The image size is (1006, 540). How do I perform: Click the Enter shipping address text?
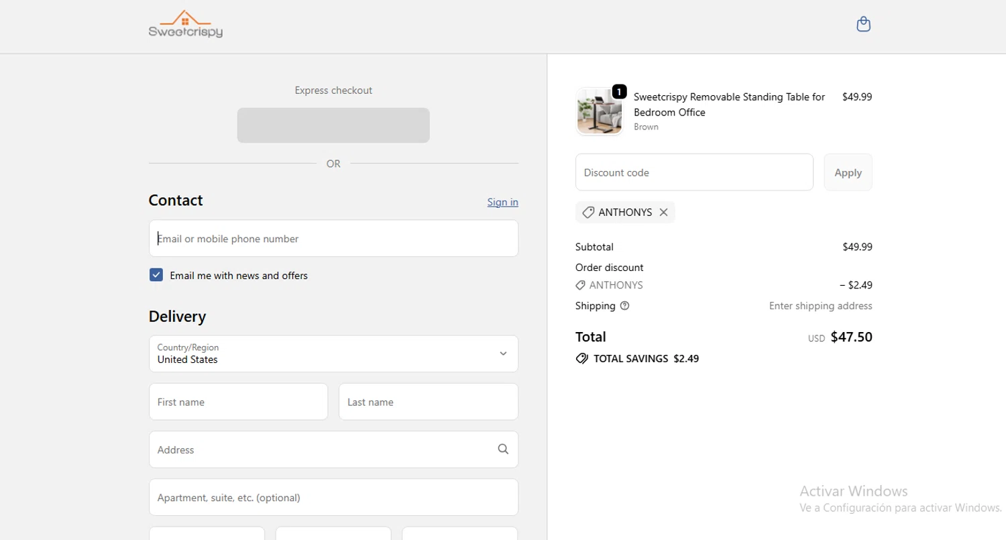coord(820,306)
